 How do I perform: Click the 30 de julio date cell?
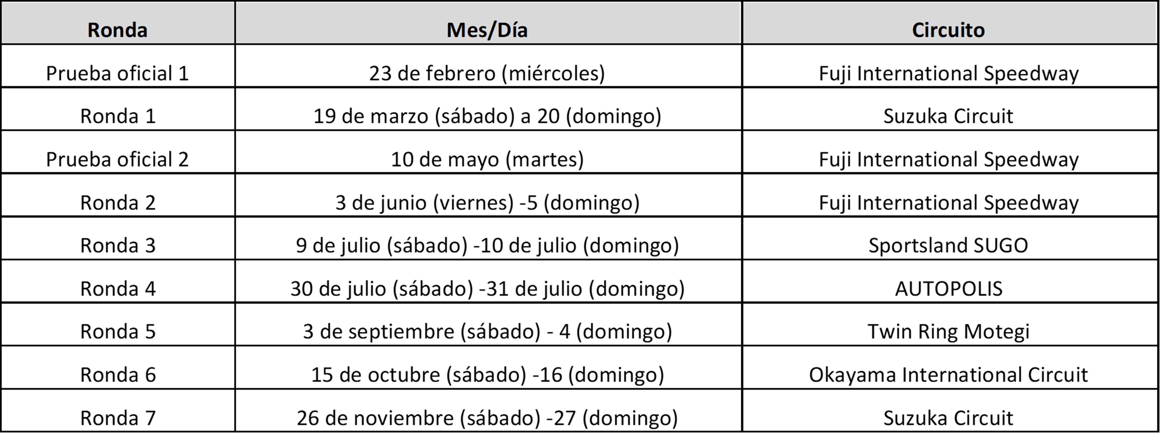click(487, 289)
